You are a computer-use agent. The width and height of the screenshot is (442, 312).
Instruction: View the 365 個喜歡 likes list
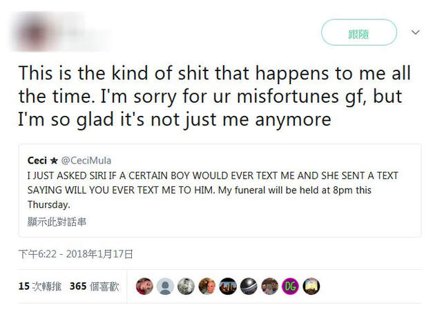pyautogui.click(x=94, y=286)
